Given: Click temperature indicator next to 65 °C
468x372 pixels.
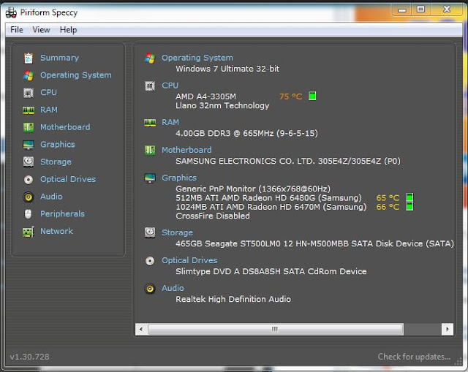Looking at the screenshot, I should [409, 197].
